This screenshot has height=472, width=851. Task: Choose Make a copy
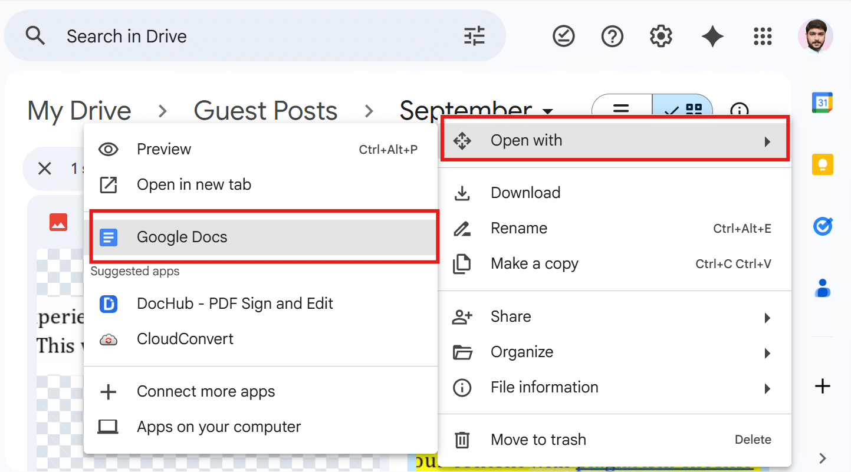coord(615,263)
